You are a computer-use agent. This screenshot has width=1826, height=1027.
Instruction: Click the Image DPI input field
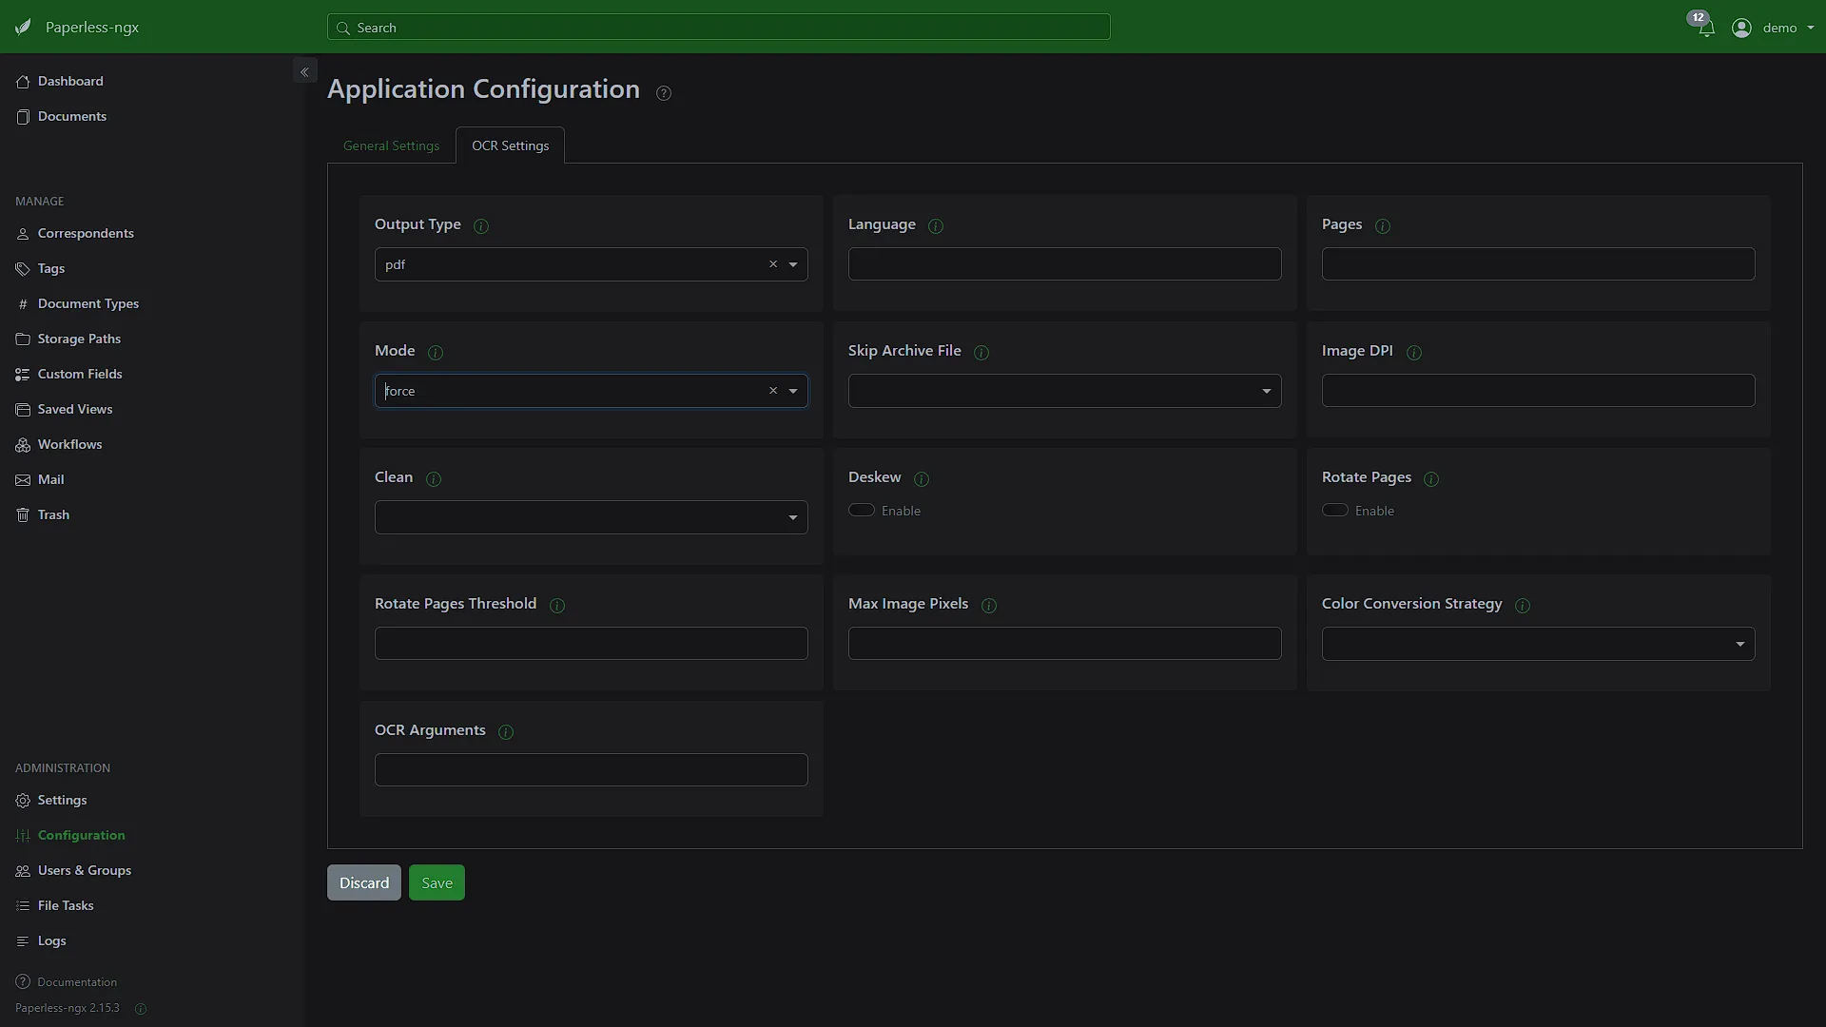click(1539, 391)
